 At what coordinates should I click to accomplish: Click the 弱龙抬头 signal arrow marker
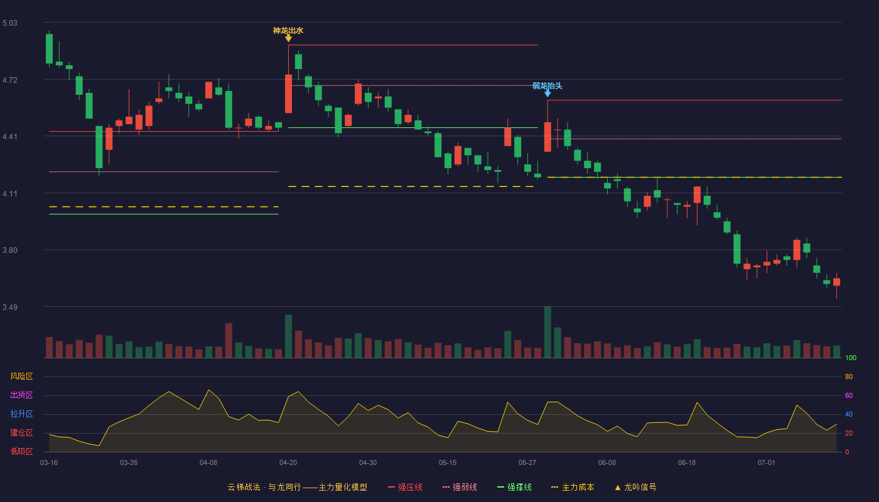[547, 93]
